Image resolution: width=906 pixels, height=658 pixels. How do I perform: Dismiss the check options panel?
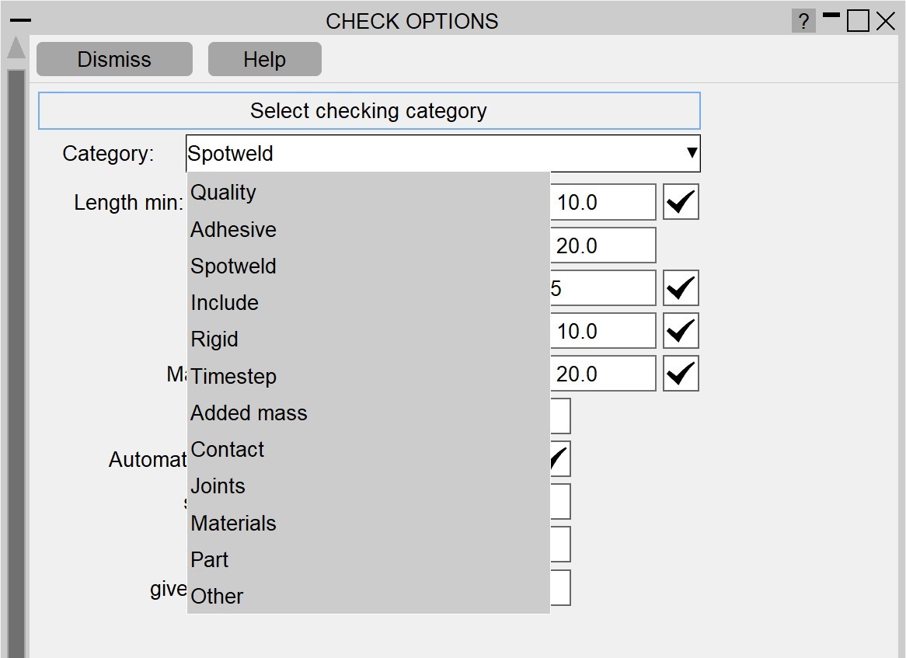(114, 59)
